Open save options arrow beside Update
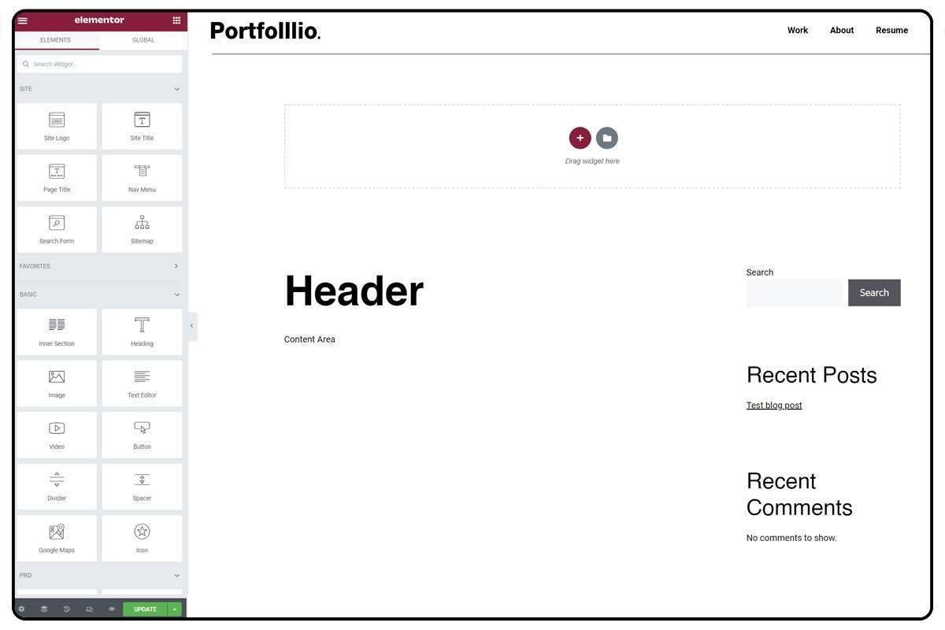The width and height of the screenshot is (945, 630). coord(175,609)
